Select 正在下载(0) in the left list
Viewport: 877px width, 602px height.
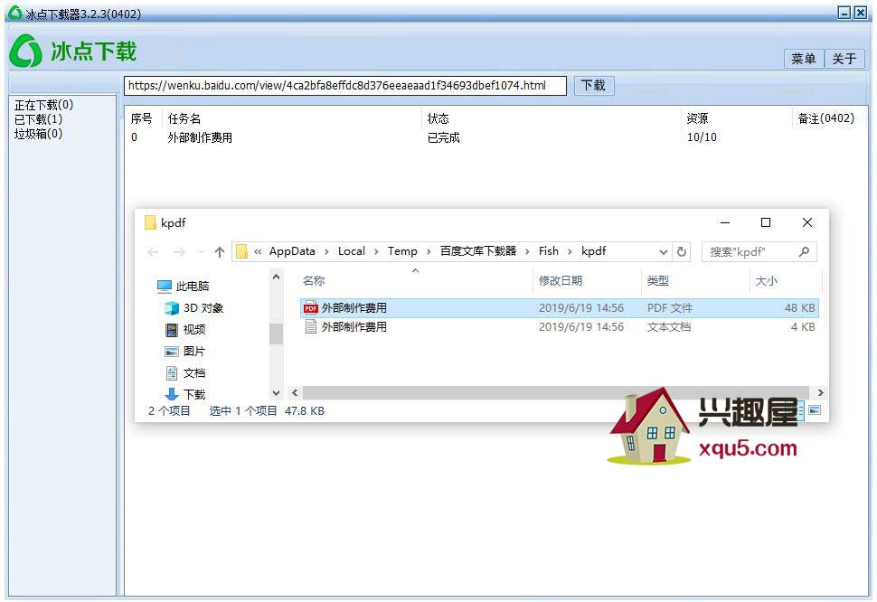pos(43,105)
